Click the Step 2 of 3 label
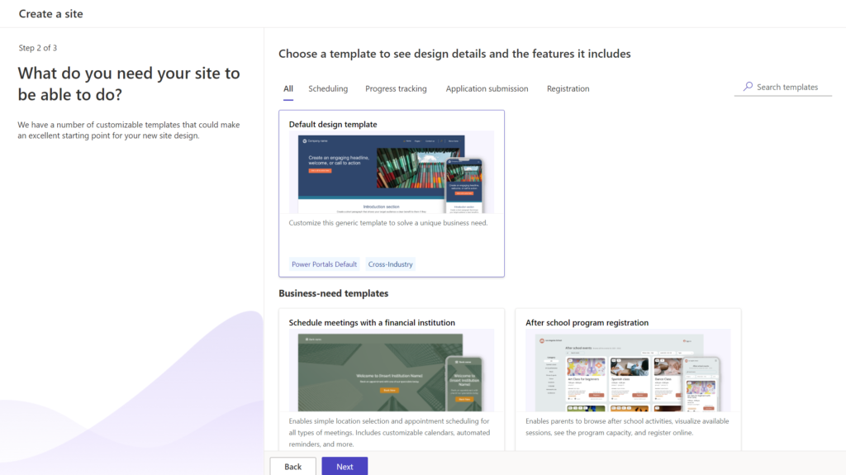The width and height of the screenshot is (846, 475). coord(38,48)
